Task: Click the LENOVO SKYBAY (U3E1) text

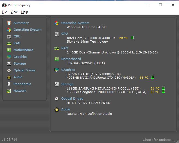Action: 86,63
